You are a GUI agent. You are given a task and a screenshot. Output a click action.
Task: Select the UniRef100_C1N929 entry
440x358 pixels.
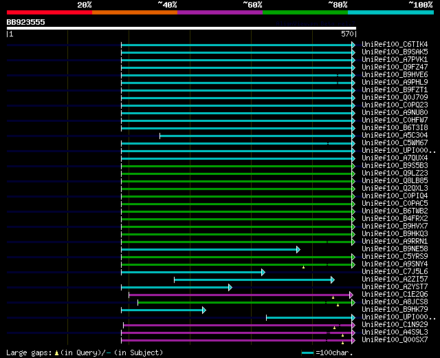point(395,325)
